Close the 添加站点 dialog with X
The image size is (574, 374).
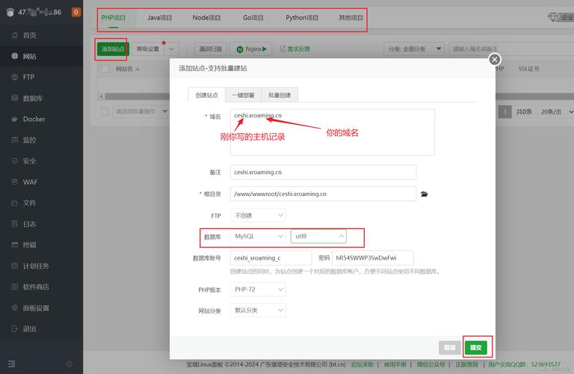tap(495, 59)
